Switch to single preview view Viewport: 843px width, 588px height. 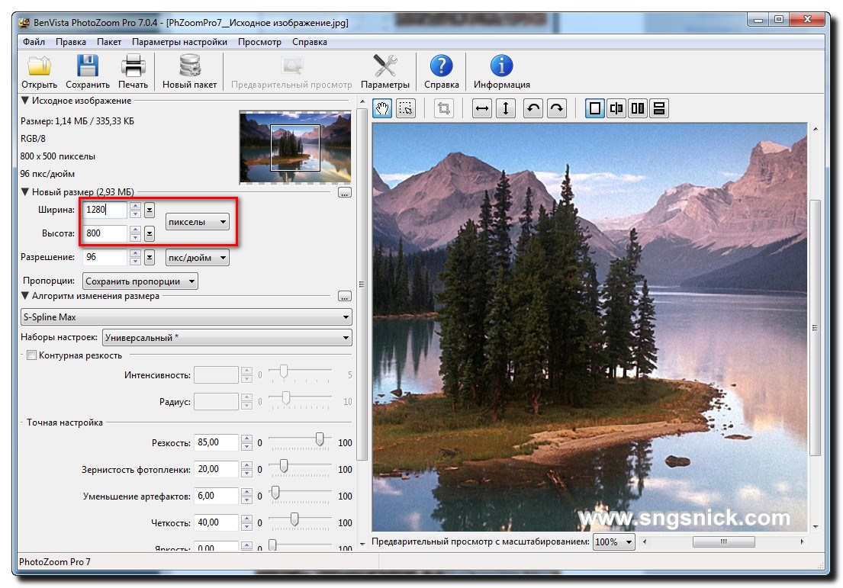[x=594, y=108]
